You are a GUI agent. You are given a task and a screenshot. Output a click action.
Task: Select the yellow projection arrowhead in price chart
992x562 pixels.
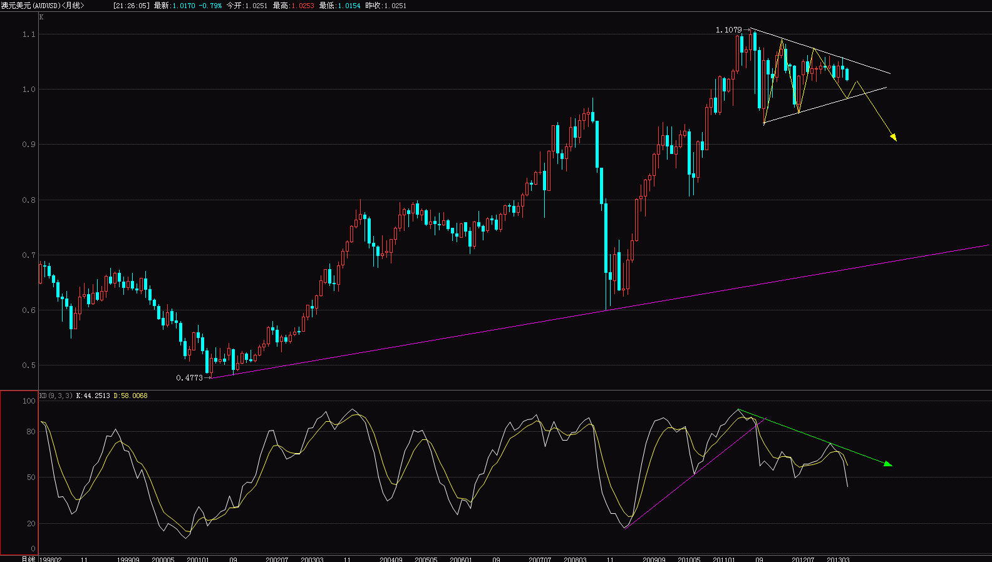[894, 137]
